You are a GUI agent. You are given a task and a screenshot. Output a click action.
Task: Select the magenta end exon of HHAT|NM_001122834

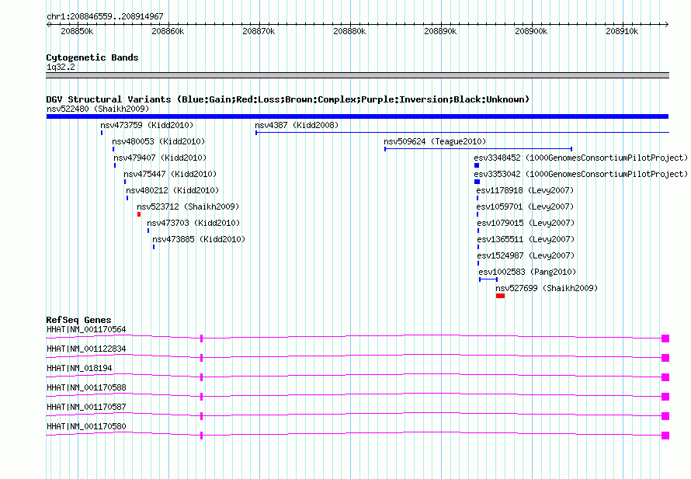coord(665,358)
